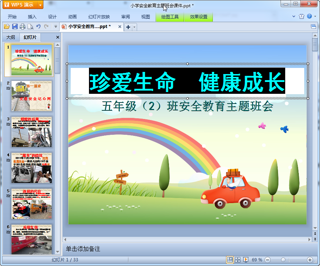320x266 pixels.
Task: Open the 设计 ribbon tab
Action: click(x=52, y=17)
